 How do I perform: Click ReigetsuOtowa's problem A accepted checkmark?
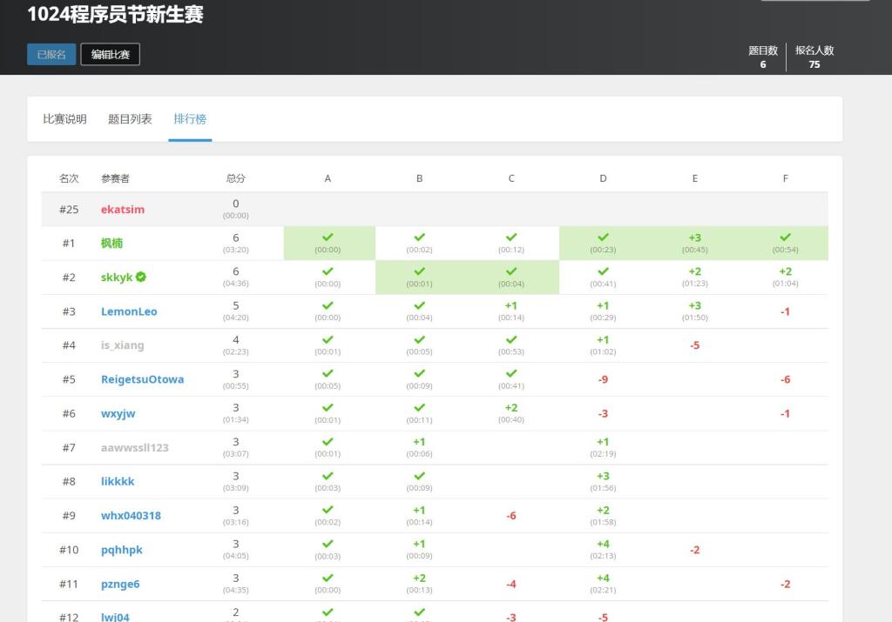[328, 373]
